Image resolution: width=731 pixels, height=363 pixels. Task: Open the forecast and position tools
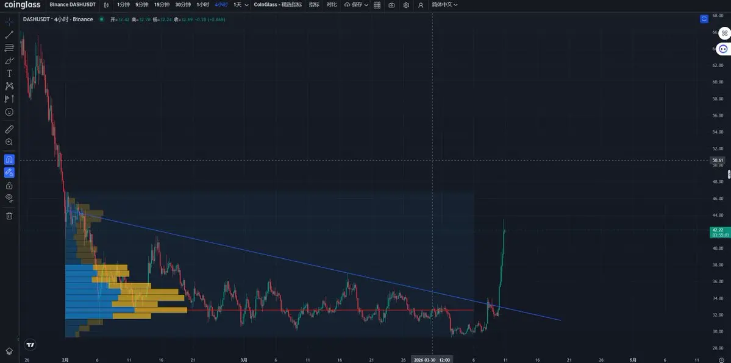(9, 99)
